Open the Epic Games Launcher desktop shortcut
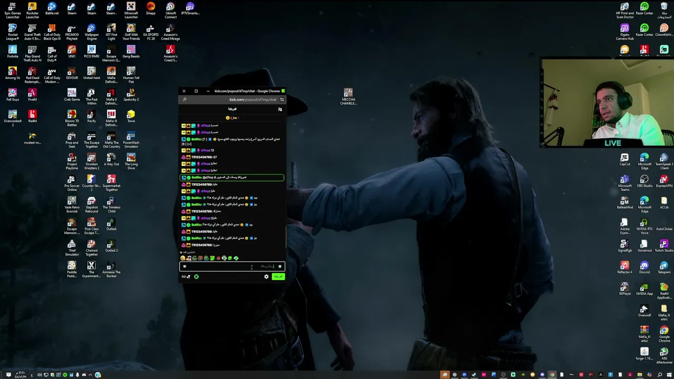 (13, 11)
